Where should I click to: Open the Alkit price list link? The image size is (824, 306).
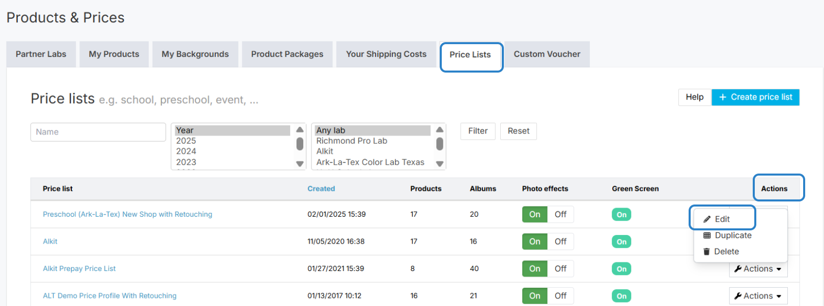pos(50,242)
